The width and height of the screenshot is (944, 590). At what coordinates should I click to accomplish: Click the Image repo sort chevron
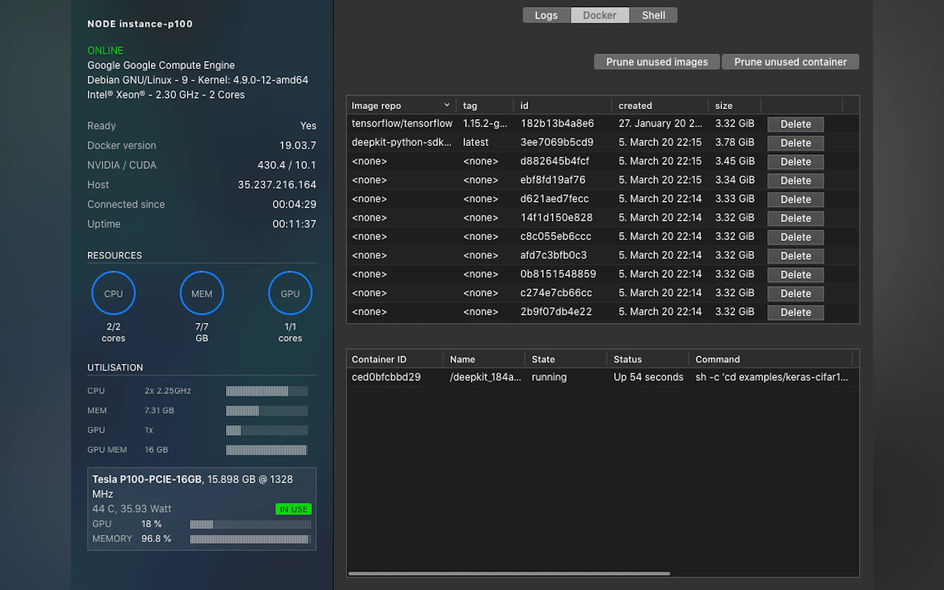pyautogui.click(x=447, y=105)
